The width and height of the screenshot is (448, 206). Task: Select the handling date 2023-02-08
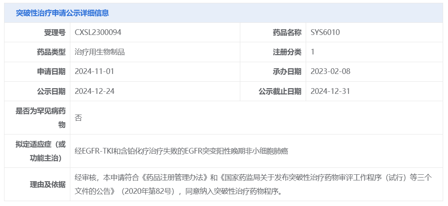point(330,72)
